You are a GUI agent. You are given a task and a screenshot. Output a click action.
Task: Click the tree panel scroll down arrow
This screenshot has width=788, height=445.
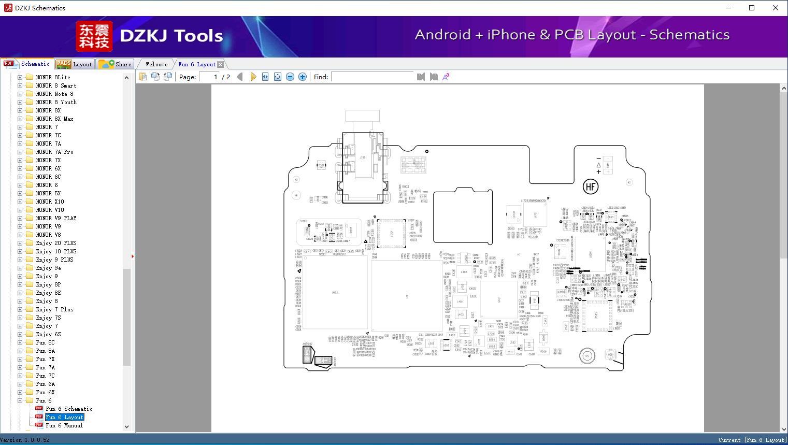tap(126, 427)
